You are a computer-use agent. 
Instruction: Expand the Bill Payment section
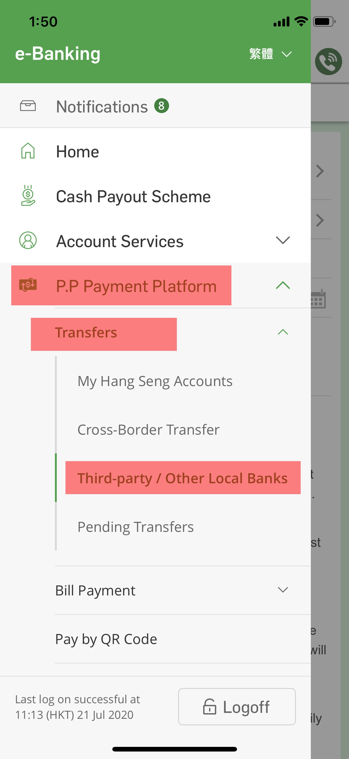(x=283, y=590)
